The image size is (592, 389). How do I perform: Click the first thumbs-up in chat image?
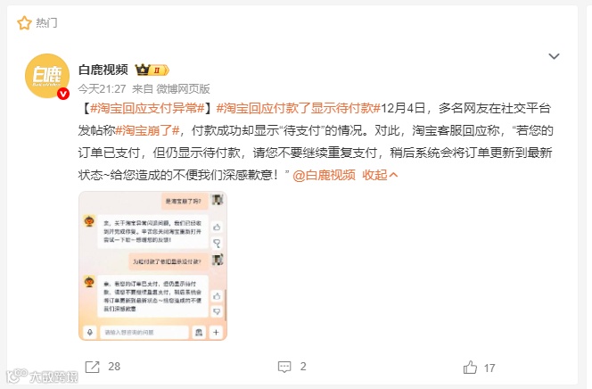(217, 227)
